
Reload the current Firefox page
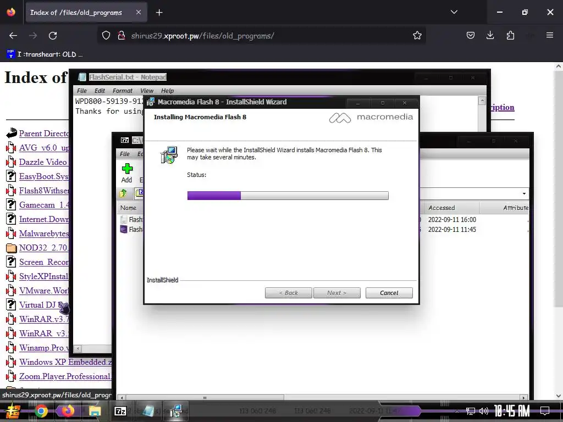coord(53,36)
